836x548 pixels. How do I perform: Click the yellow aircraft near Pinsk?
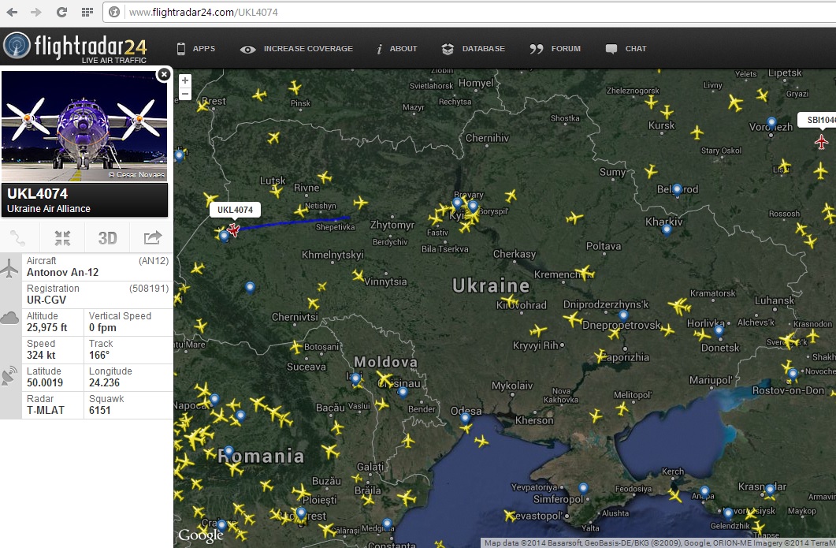pyautogui.click(x=295, y=87)
